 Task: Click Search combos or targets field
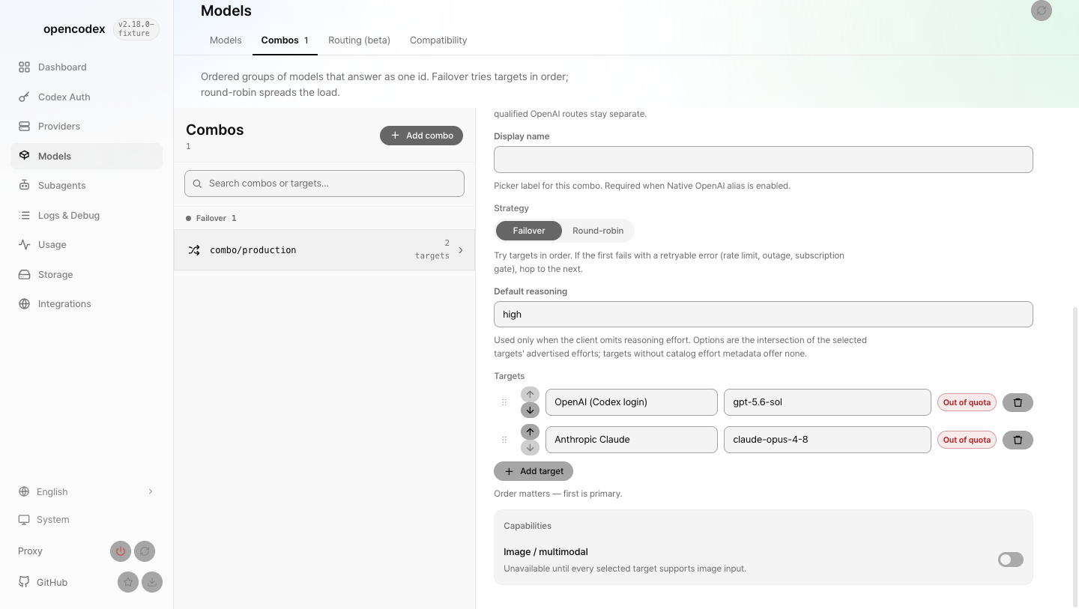[324, 184]
